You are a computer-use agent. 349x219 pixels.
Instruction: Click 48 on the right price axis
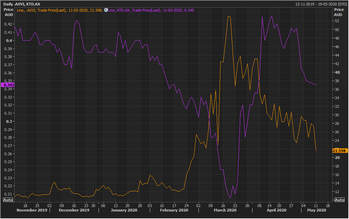(337, 38)
